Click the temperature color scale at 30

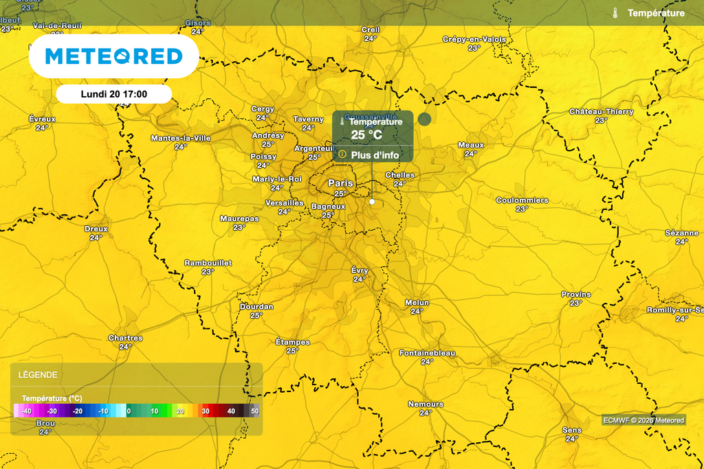206,411
